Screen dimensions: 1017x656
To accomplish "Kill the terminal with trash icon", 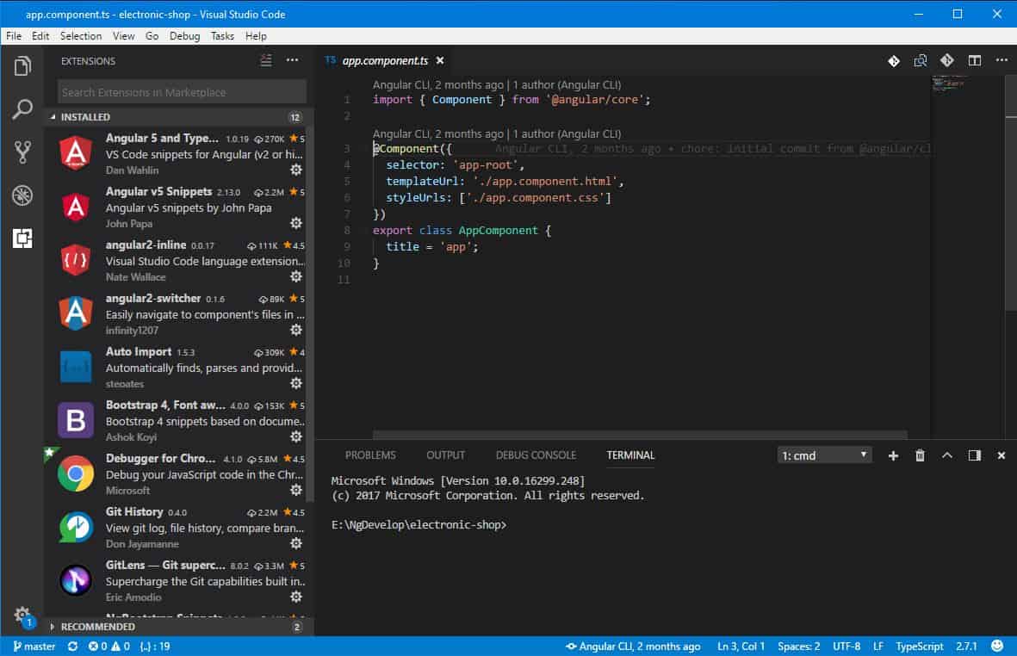I will (x=920, y=455).
